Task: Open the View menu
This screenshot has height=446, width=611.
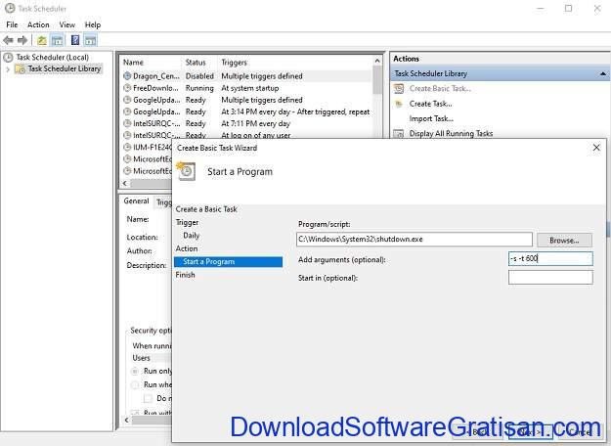Action: [x=67, y=24]
